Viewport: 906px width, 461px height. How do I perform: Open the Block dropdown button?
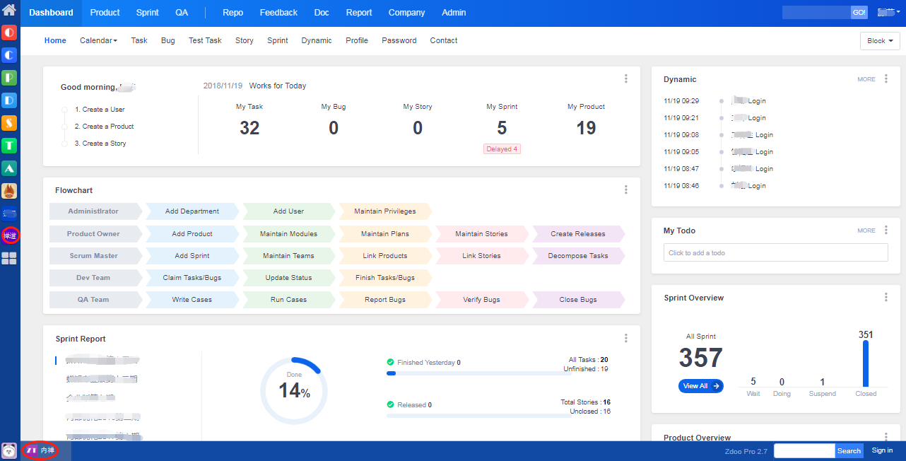coord(879,41)
